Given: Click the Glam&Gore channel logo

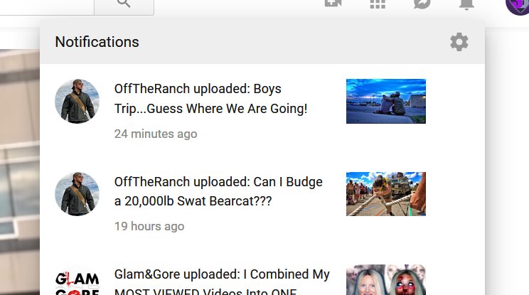Looking at the screenshot, I should 78,282.
